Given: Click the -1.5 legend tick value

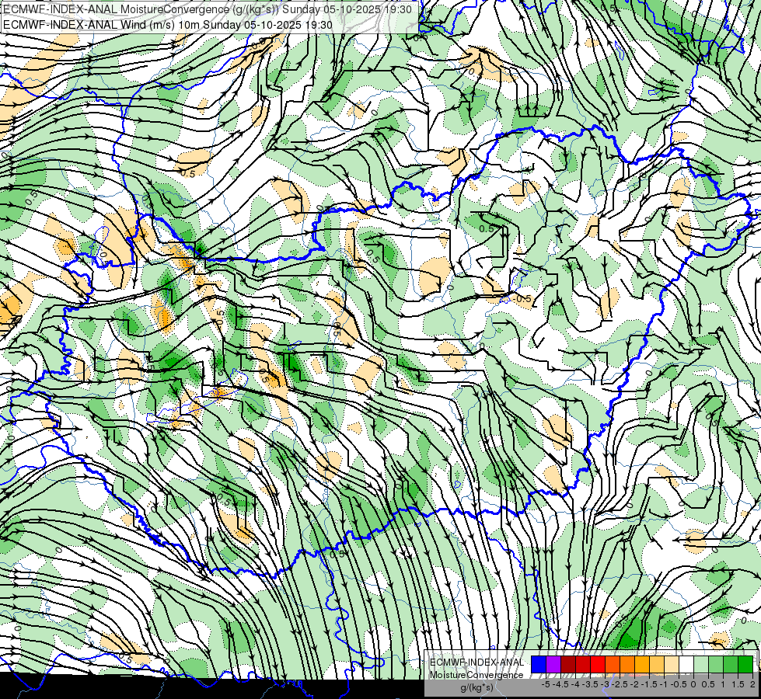Looking at the screenshot, I should 649,684.
